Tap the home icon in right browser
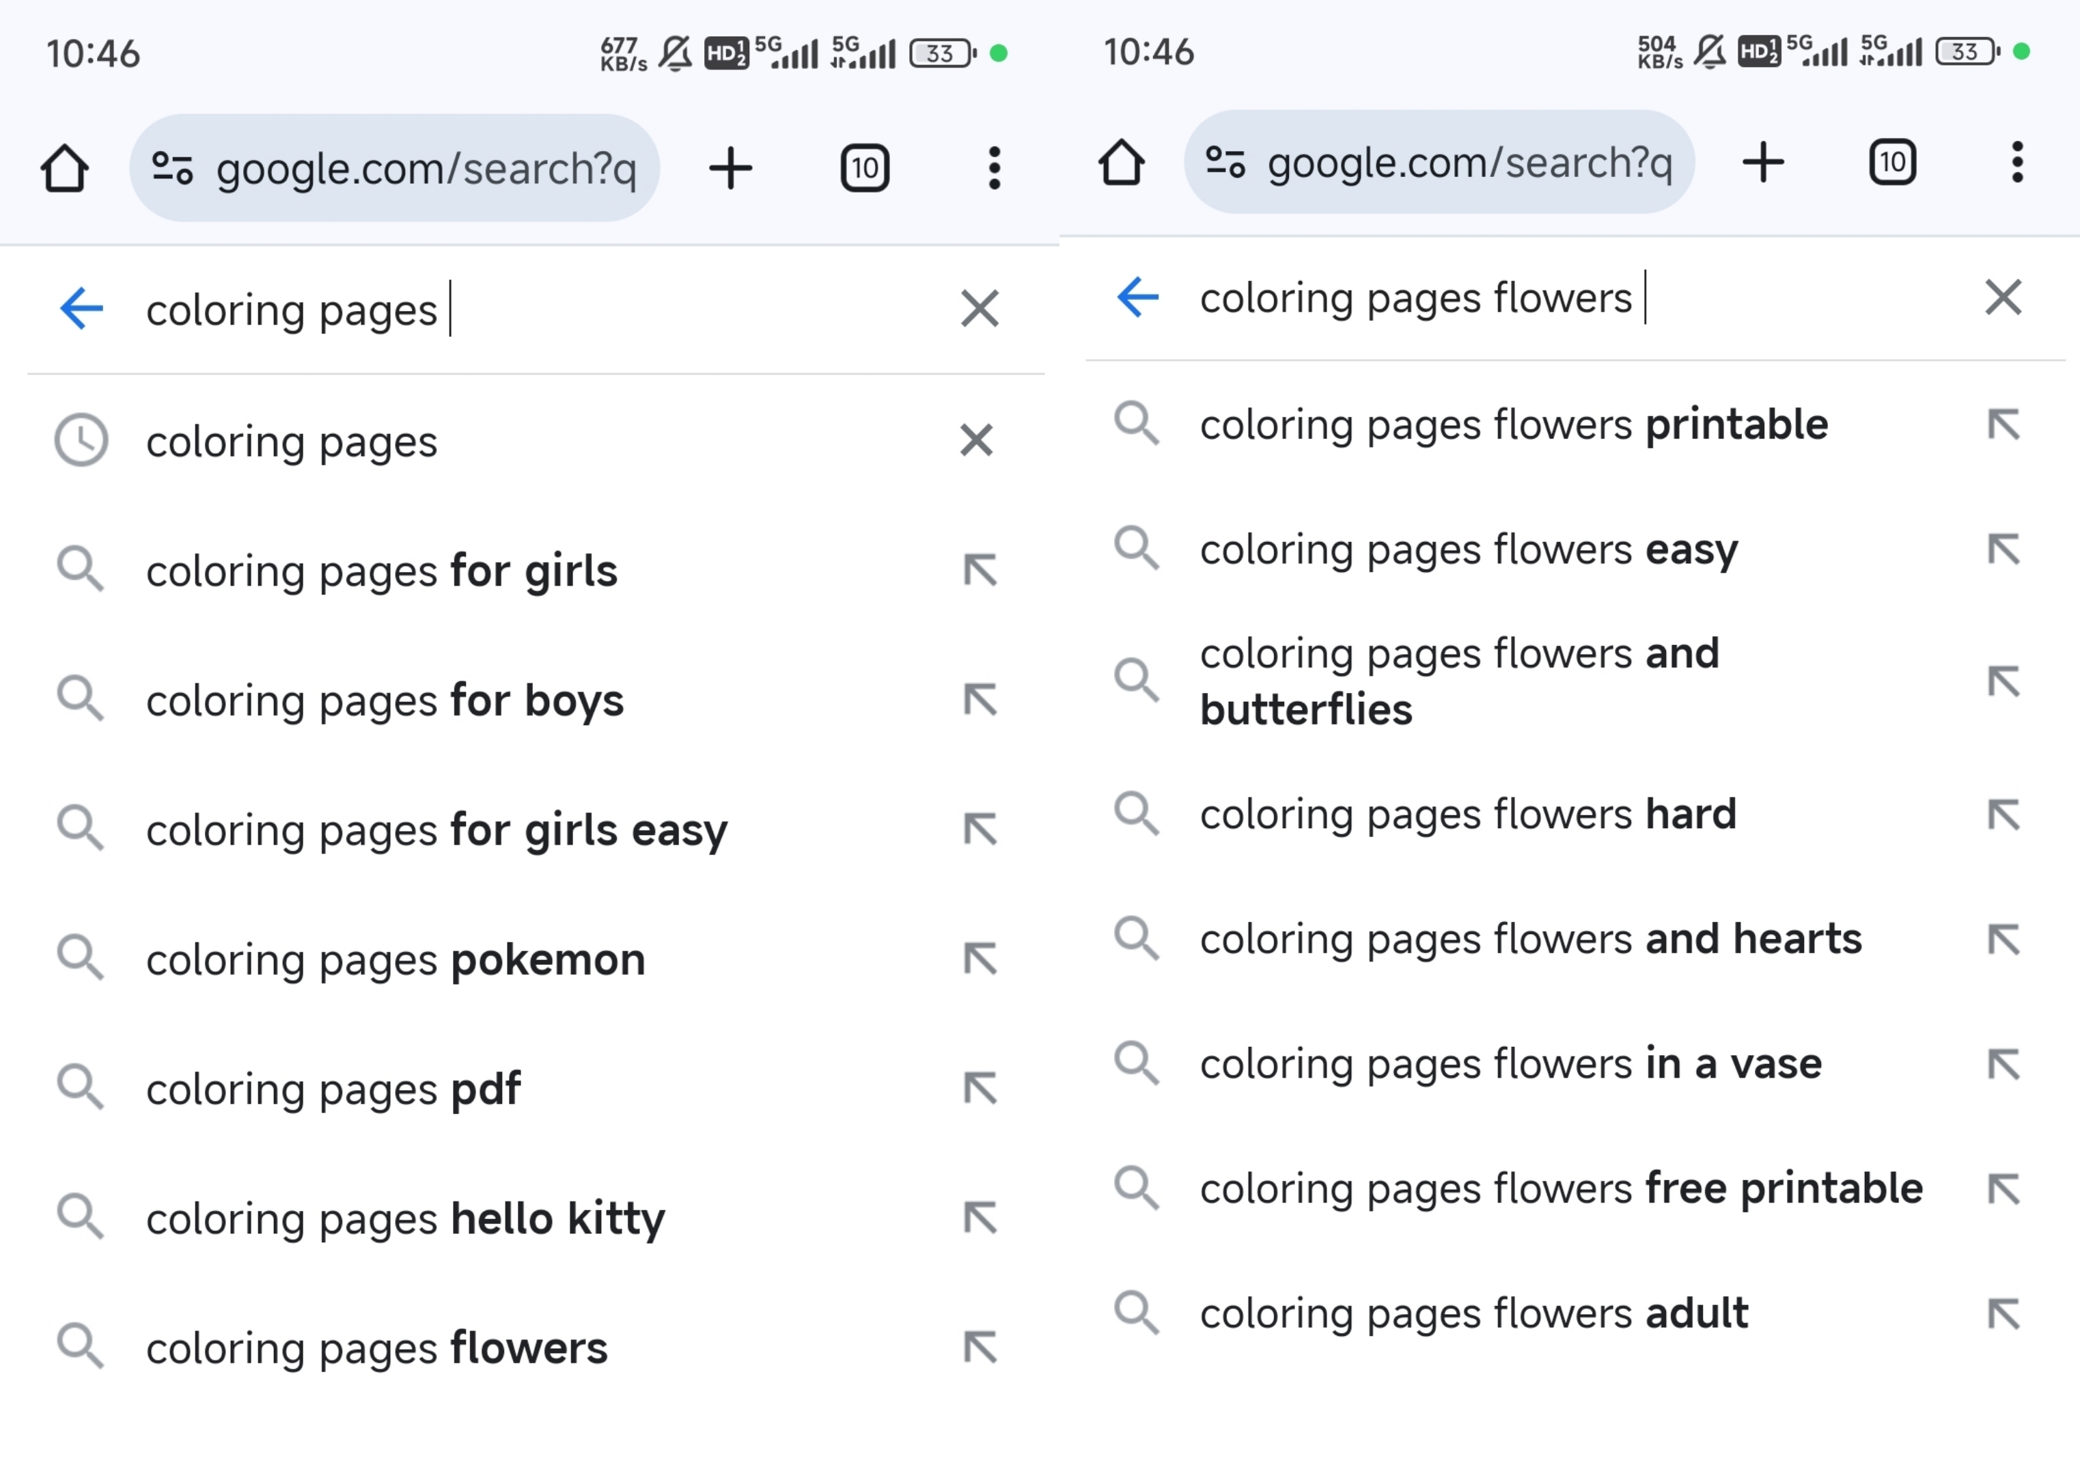The image size is (2080, 1476). pyautogui.click(x=1121, y=163)
